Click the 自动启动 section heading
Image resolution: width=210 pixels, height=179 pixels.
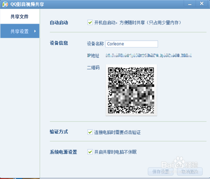(59, 23)
